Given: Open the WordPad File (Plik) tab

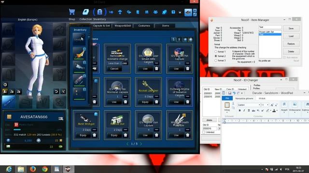Looking at the screenshot, I should (x=227, y=98).
